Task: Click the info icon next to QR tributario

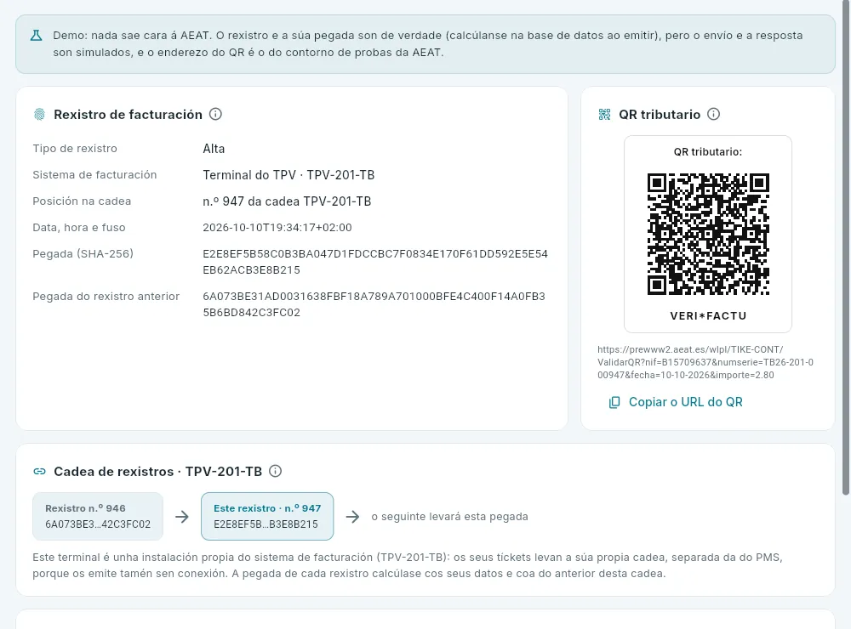Action: coord(714,114)
